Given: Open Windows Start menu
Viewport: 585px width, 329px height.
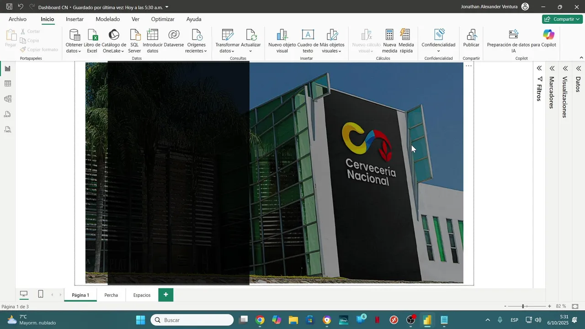Looking at the screenshot, I should click(140, 320).
